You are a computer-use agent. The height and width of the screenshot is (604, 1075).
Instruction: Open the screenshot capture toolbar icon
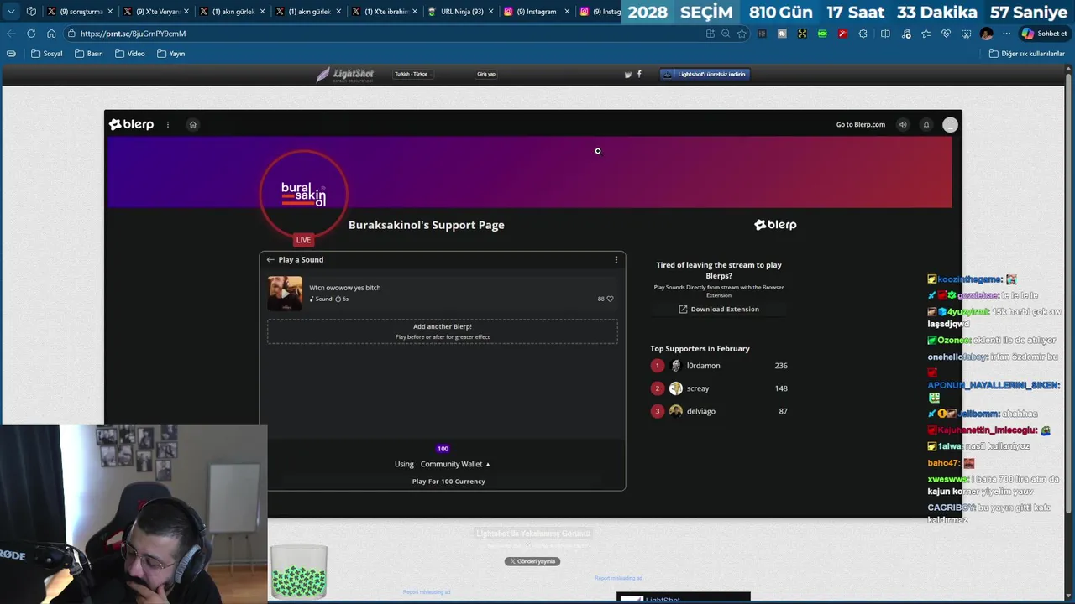(x=966, y=34)
